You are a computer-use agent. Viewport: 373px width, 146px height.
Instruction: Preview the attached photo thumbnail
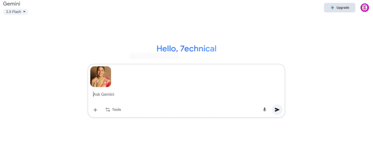(x=101, y=76)
